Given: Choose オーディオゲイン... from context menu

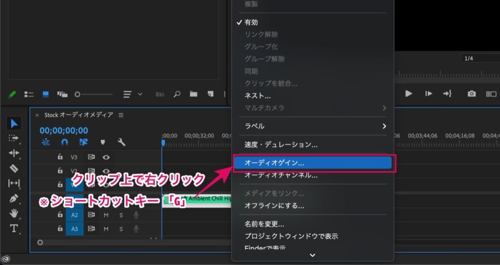Looking at the screenshot, I should 312,163.
